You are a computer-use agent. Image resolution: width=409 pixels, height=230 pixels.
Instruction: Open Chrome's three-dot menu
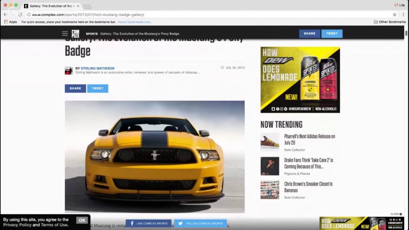tap(403, 15)
